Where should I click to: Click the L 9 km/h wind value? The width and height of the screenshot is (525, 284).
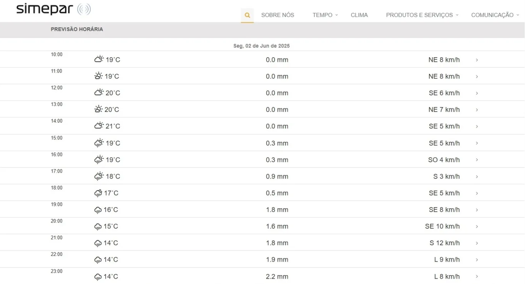pos(447,260)
